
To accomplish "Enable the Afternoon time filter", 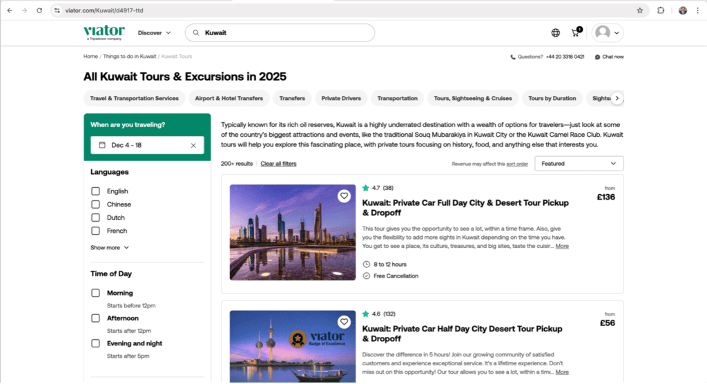I will [x=95, y=318].
